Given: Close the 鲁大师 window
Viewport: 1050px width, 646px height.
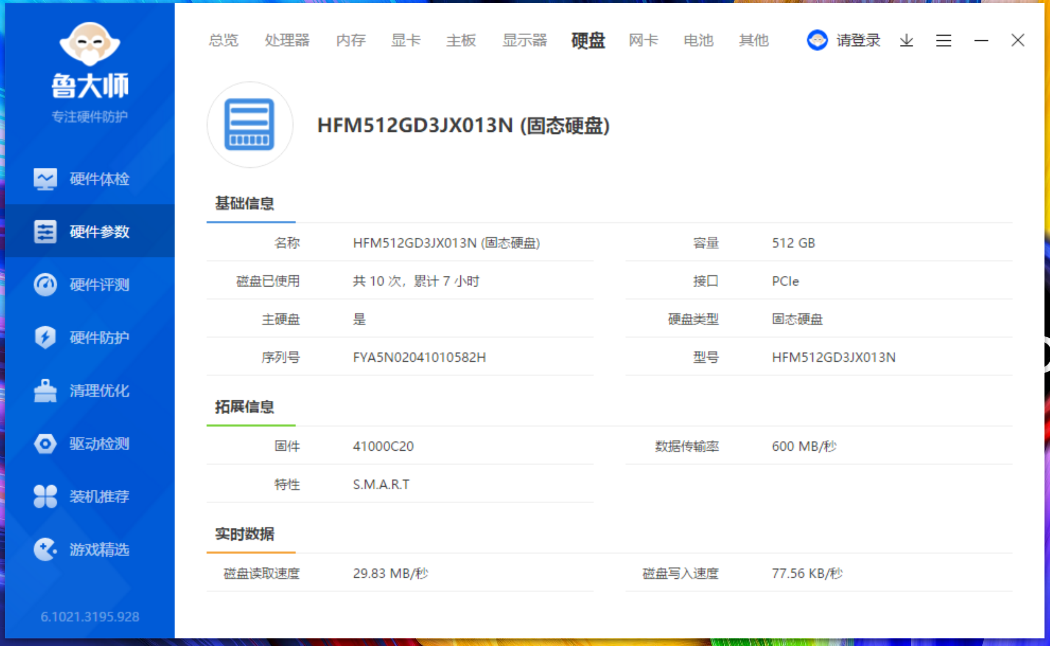Looking at the screenshot, I should pyautogui.click(x=1018, y=40).
